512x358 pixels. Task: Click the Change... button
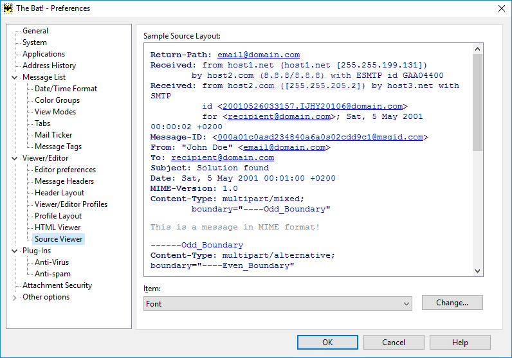pyautogui.click(x=452, y=303)
